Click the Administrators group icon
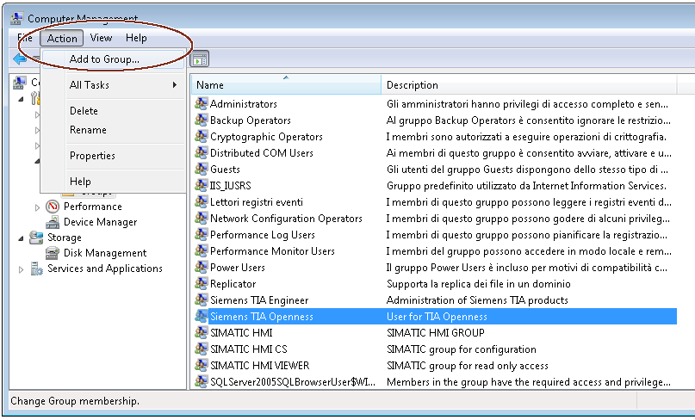Viewport: 695px width, 420px height. point(202,104)
